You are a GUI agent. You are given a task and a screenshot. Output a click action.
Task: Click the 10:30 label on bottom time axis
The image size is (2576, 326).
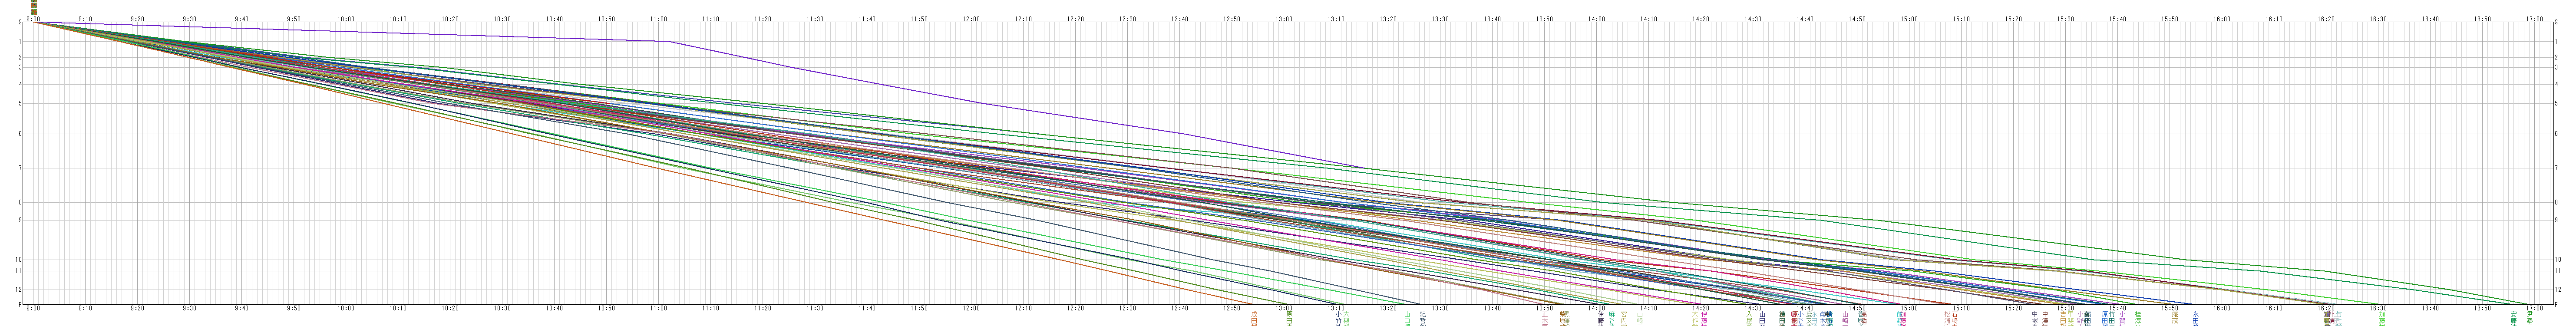coord(502,308)
